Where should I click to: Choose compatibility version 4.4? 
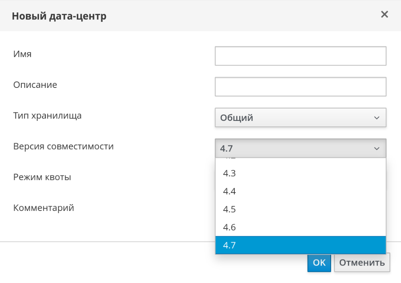coord(300,192)
